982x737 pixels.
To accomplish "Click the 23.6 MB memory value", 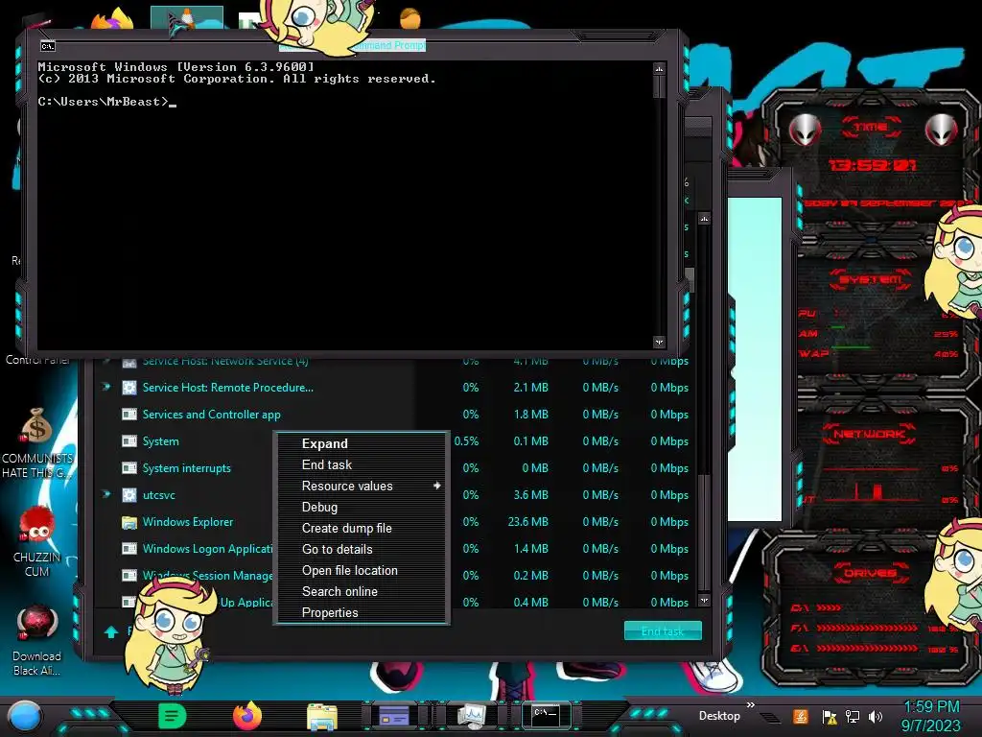I will click(528, 522).
